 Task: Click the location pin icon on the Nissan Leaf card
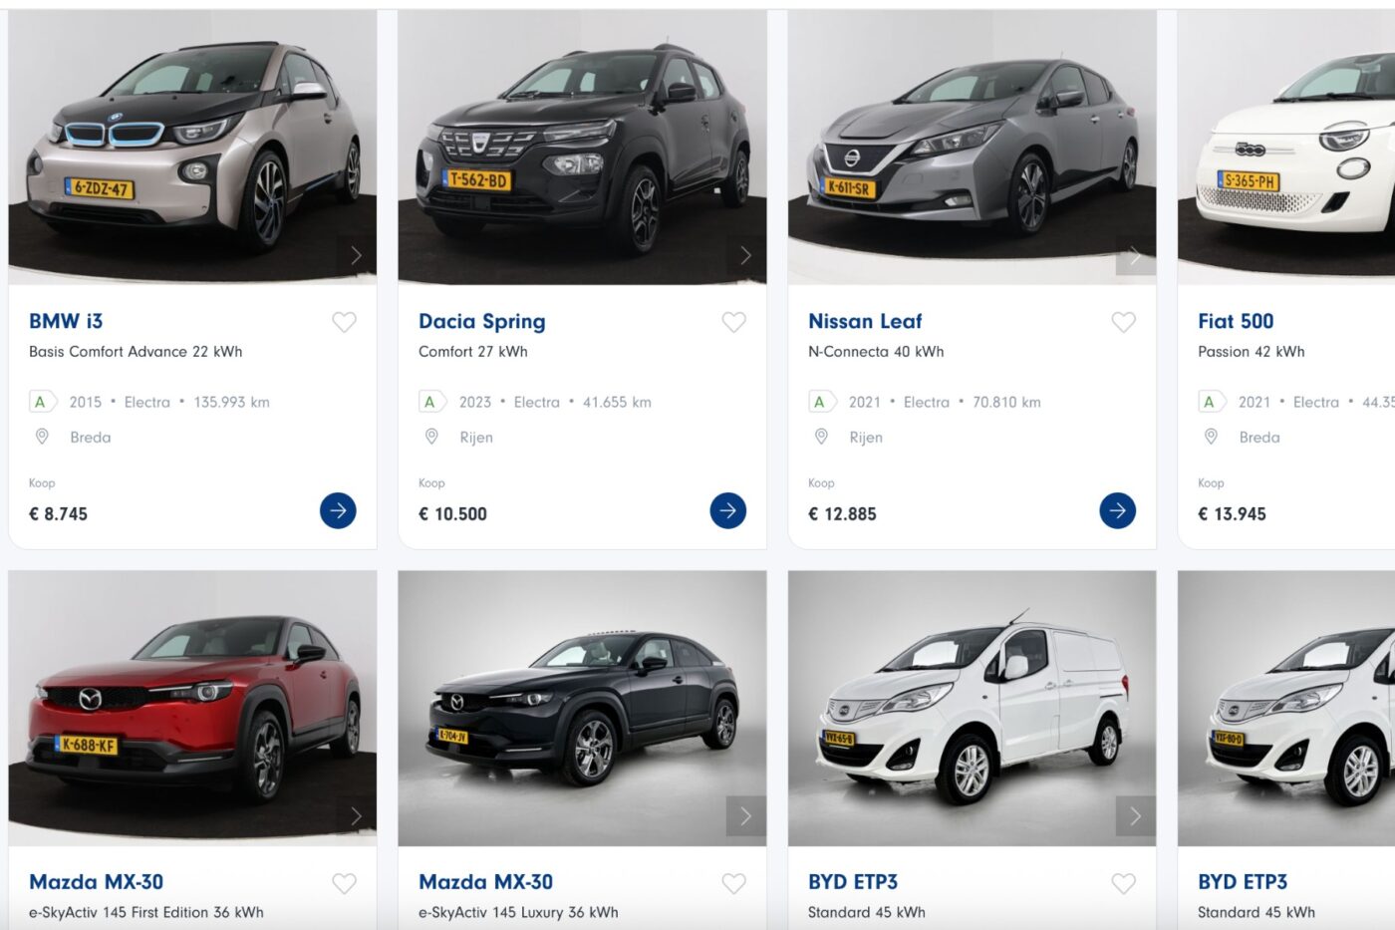821,437
